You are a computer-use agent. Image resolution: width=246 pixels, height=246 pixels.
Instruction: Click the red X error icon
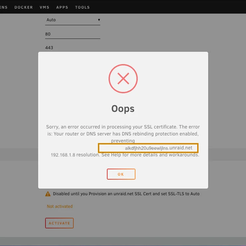[x=123, y=79]
